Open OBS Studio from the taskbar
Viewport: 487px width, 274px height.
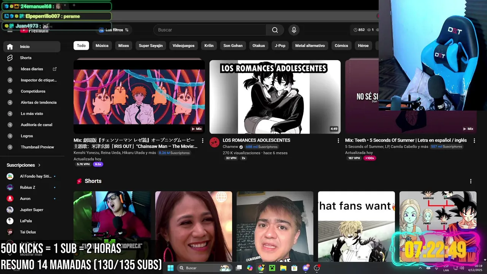317,268
